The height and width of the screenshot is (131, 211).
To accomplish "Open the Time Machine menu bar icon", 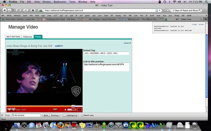I will click(x=165, y=2).
